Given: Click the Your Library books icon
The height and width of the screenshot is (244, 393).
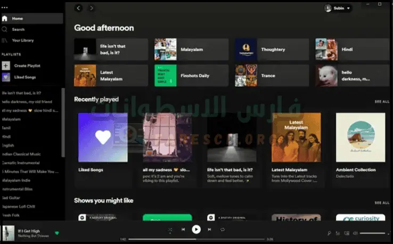Looking at the screenshot, I should (x=4, y=40).
